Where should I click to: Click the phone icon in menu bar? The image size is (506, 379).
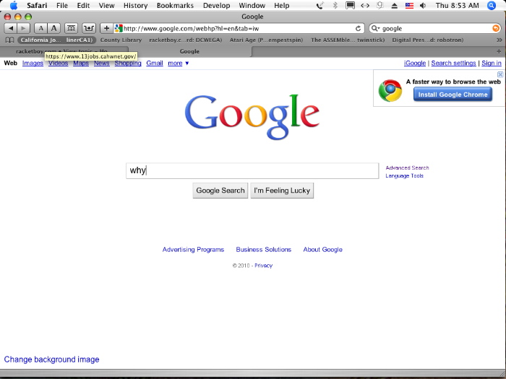coord(320,6)
